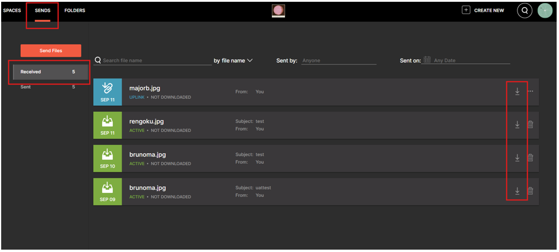559x252 pixels.
Task: Expand the 'by file name' dropdown
Action: pyautogui.click(x=233, y=60)
